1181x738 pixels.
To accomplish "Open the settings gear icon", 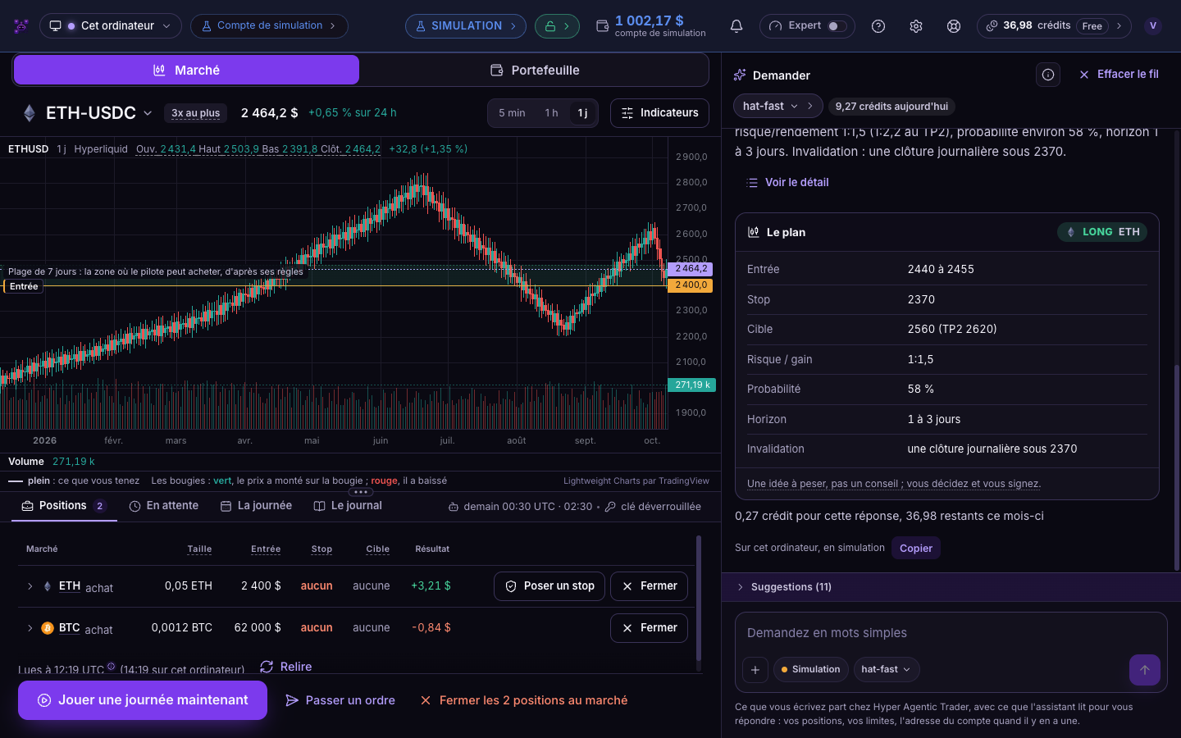I will [x=916, y=26].
